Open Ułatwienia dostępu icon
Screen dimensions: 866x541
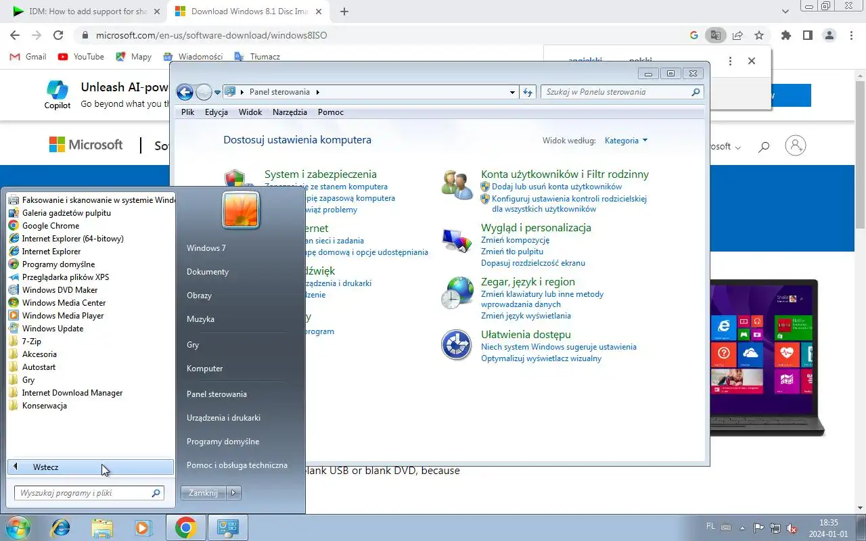[456, 345]
